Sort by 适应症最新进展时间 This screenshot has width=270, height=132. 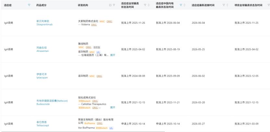(x=227, y=5)
